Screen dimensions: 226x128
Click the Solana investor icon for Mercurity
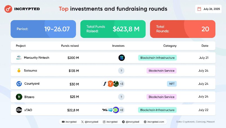tap(121, 58)
